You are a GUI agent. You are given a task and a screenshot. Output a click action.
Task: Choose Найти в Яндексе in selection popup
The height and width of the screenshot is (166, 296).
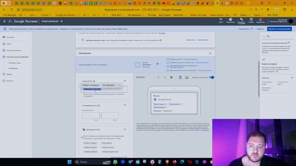(91, 85)
